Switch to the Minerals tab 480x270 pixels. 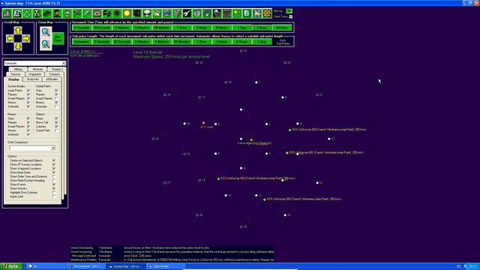(x=37, y=69)
